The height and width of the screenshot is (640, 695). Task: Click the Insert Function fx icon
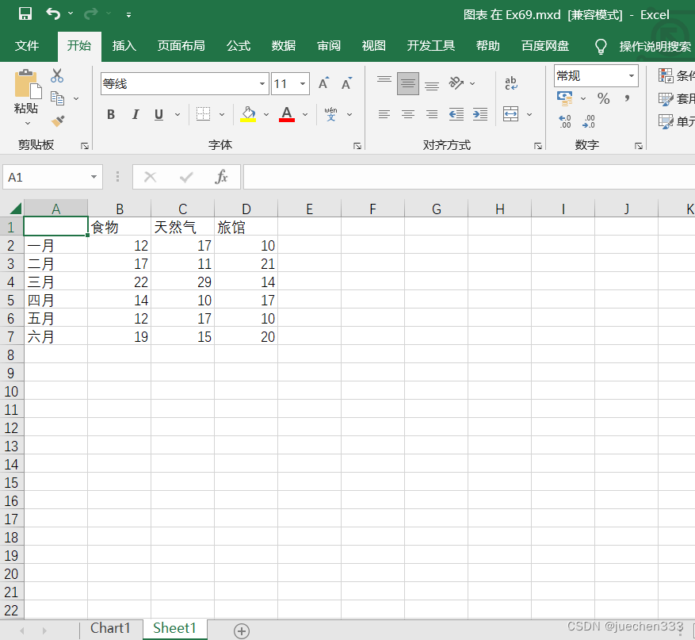[x=222, y=177]
